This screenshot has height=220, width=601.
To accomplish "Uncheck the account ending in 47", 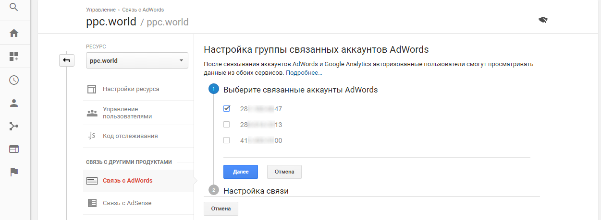I will click(227, 109).
